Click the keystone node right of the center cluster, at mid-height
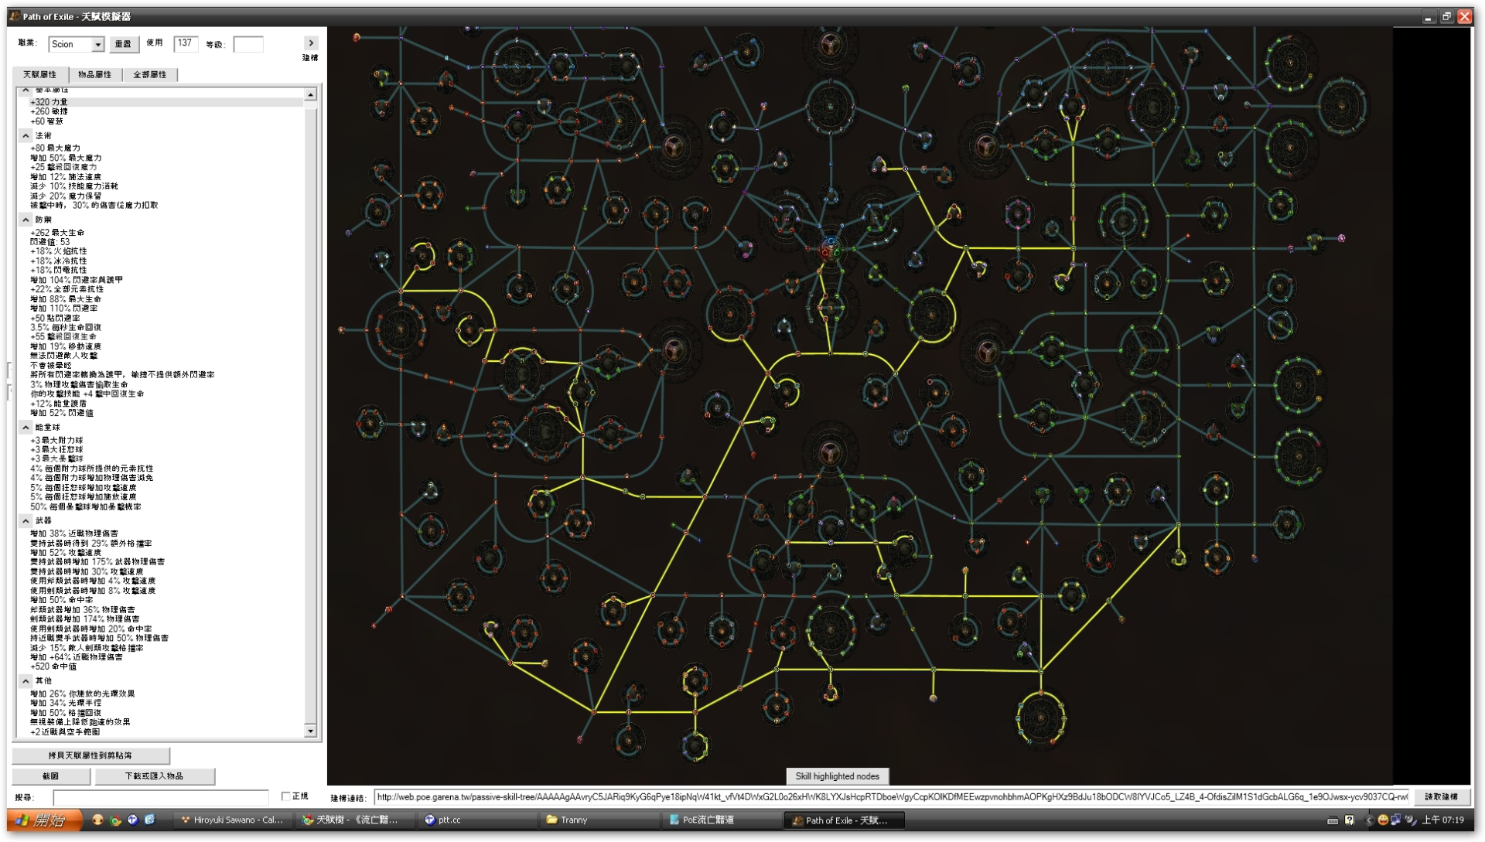The height and width of the screenshot is (842, 1485). click(986, 352)
